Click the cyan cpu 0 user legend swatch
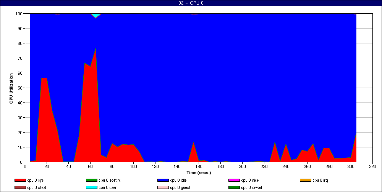The width and height of the screenshot is (382, 192). [x=92, y=187]
